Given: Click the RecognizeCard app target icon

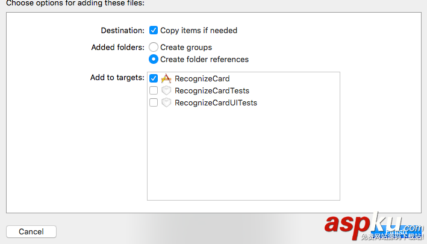Looking at the screenshot, I should 167,78.
